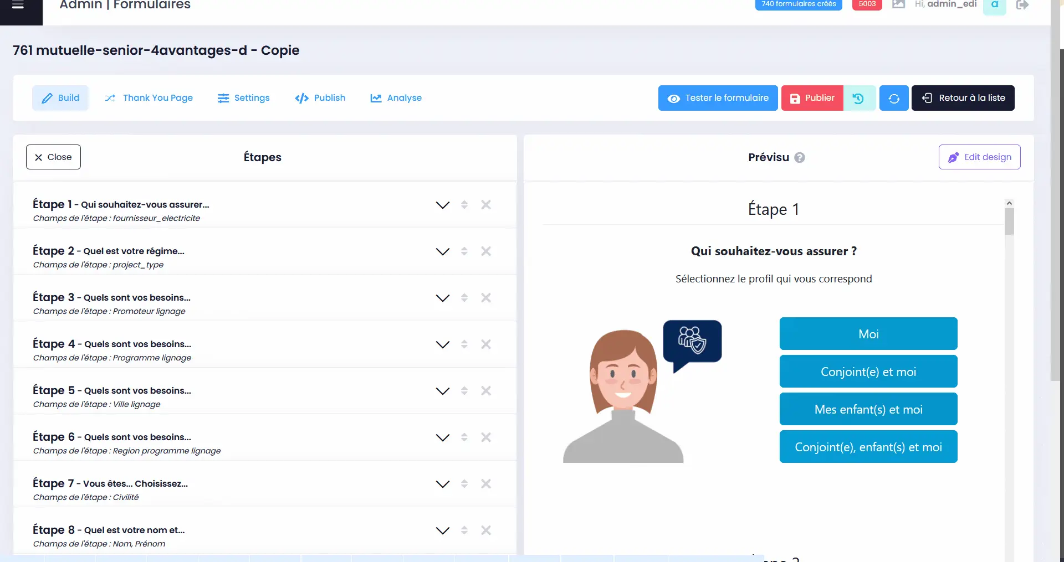Refresh the form with the blue sync icon
The height and width of the screenshot is (562, 1064).
point(893,97)
